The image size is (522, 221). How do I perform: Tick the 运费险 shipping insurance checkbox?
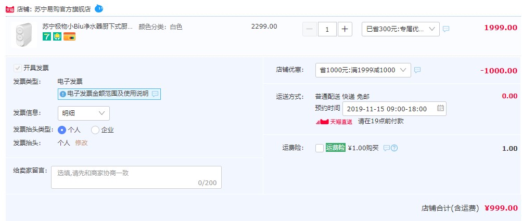pyautogui.click(x=319, y=148)
